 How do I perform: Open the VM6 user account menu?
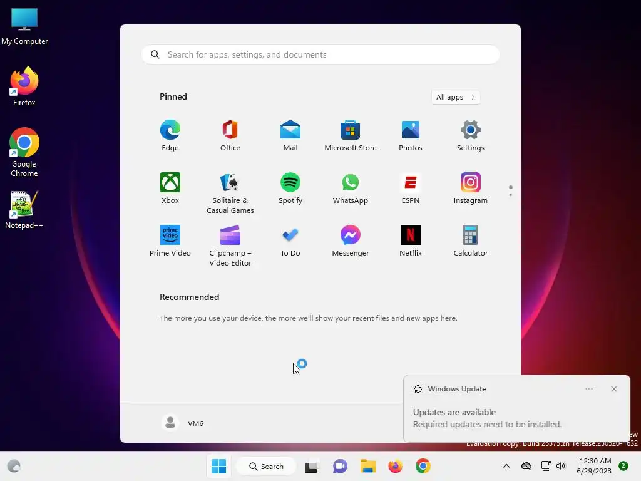point(183,423)
